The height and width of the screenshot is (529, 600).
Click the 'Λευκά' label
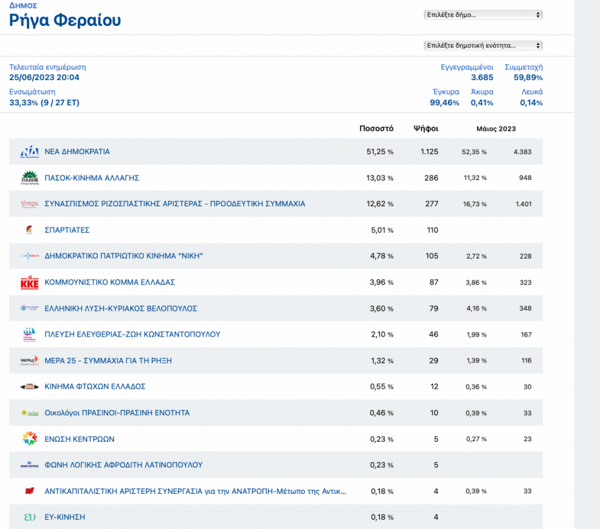pos(532,92)
